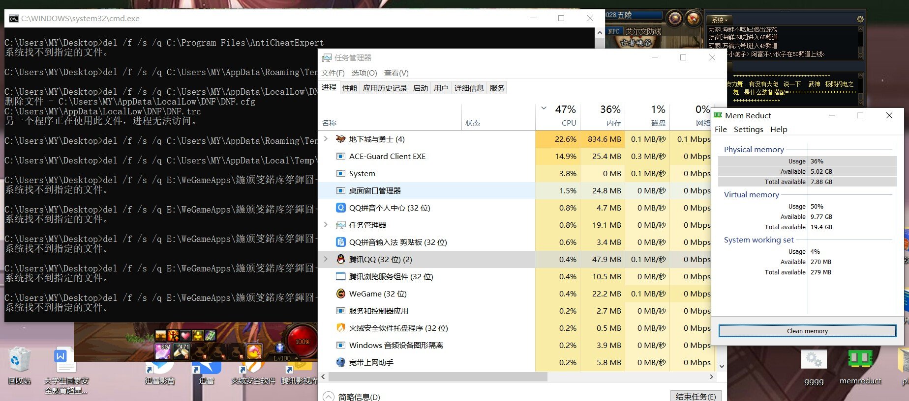The image size is (909, 401).
Task: Select the 大学生国家安全教育 Word document icon
Action: (x=65, y=360)
